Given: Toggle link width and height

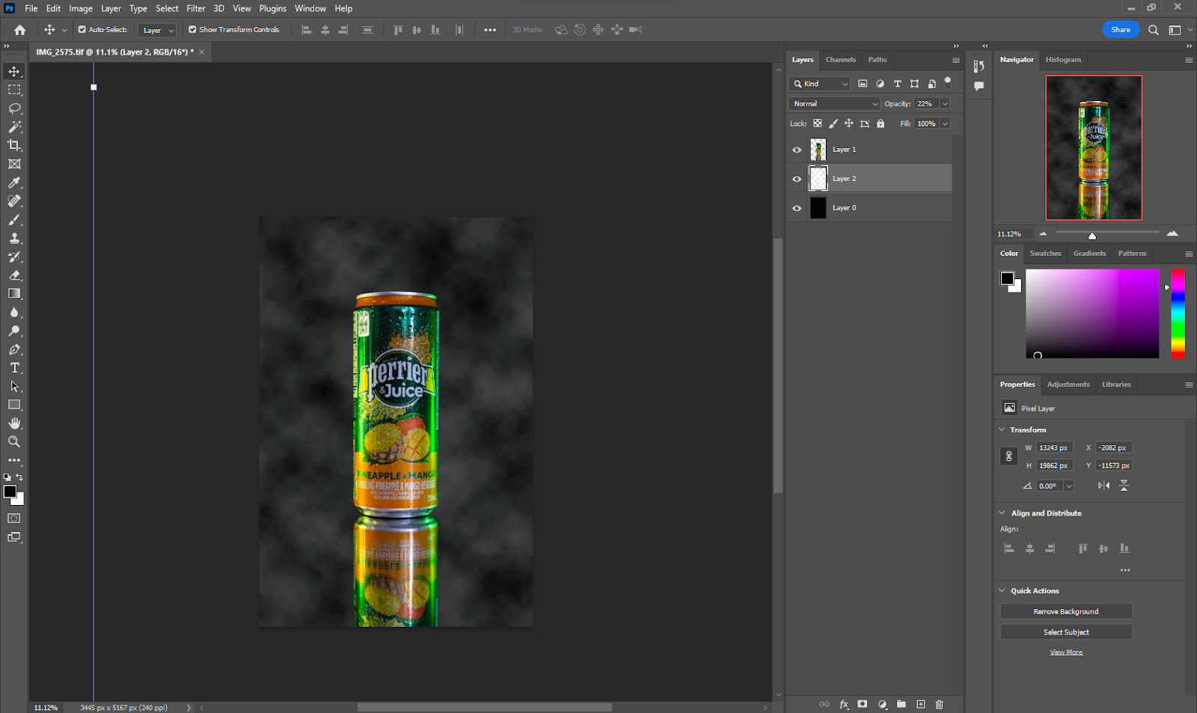Looking at the screenshot, I should pos(1008,456).
